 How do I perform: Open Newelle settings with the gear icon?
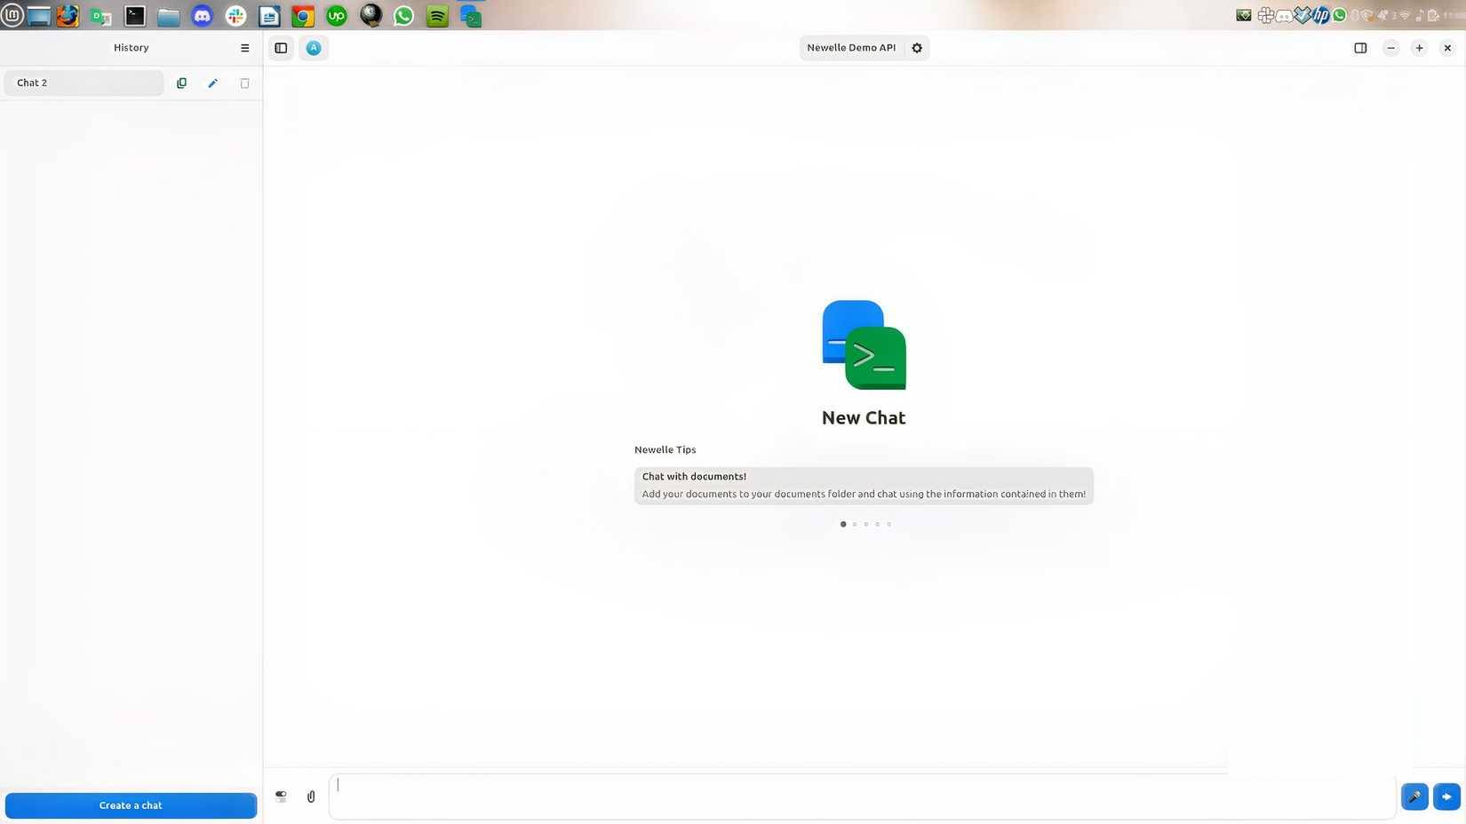(x=916, y=47)
